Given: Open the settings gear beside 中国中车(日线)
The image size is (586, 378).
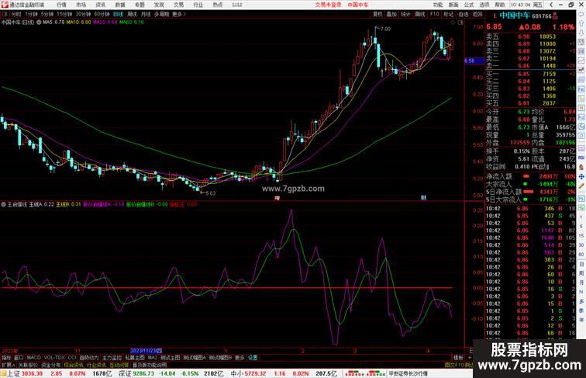Looking at the screenshot, I should (x=39, y=23).
